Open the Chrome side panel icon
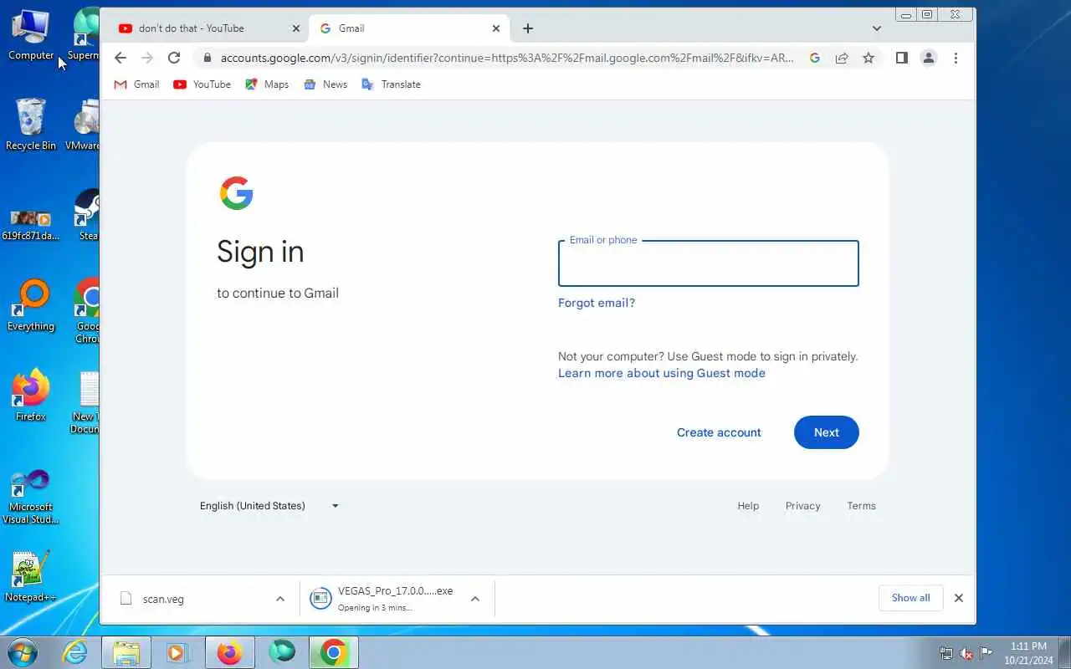 (x=901, y=58)
